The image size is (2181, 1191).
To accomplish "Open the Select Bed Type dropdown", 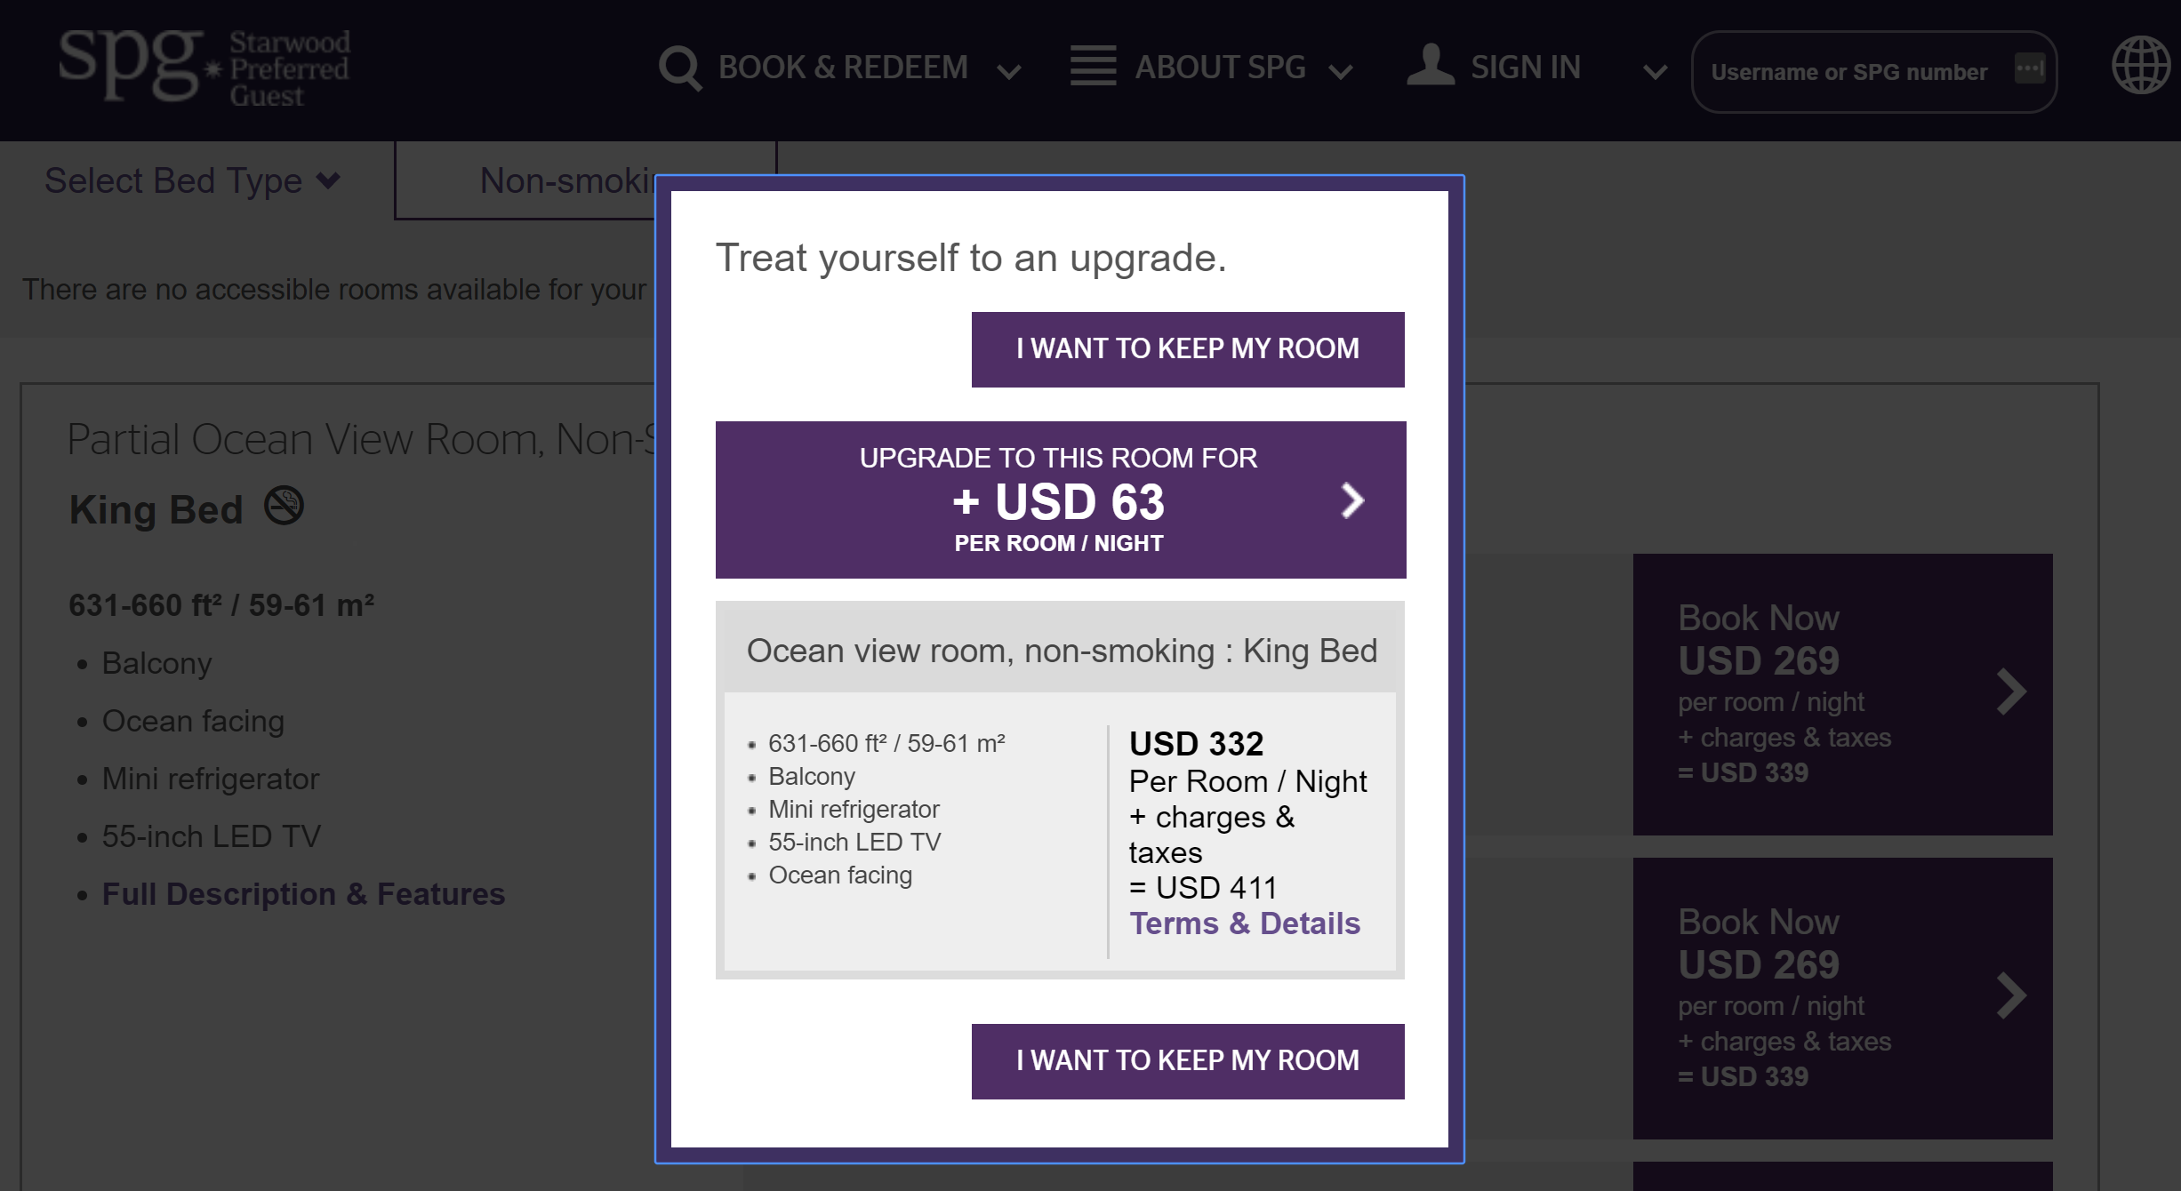I will (x=192, y=181).
